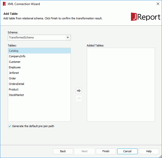This screenshot has height=158, width=162.
Task: Click the Cancel button
Action: click(127, 151)
